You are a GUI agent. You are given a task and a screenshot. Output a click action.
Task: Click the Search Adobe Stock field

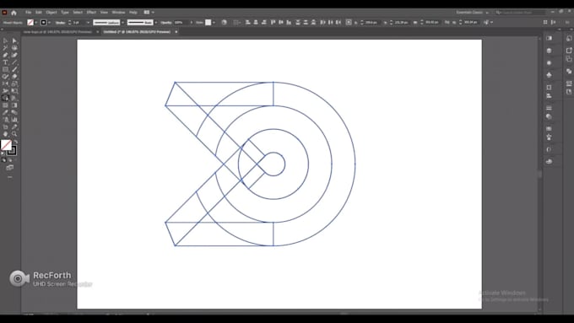pyautogui.click(x=520, y=13)
